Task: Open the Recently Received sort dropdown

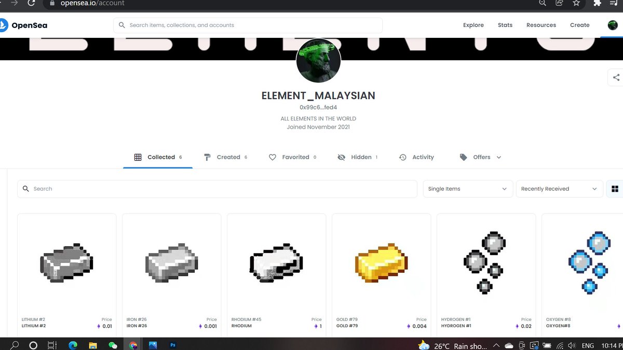Action: click(560, 189)
